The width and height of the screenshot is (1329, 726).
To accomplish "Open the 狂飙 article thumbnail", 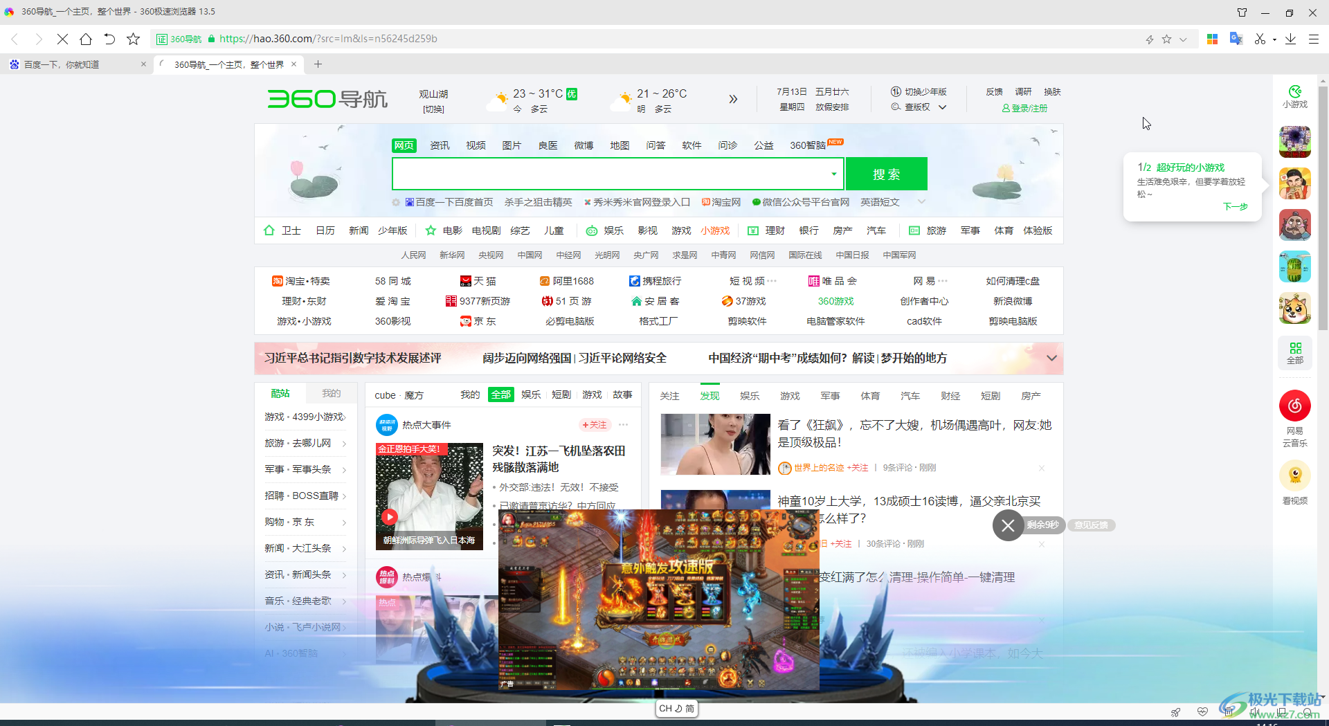I will tap(715, 444).
